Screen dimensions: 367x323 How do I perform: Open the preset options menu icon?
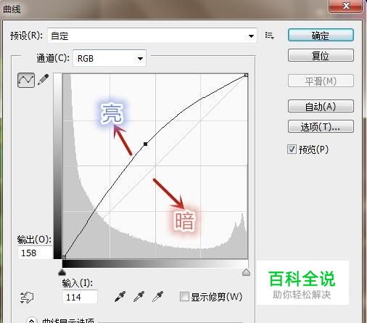pyautogui.click(x=269, y=36)
